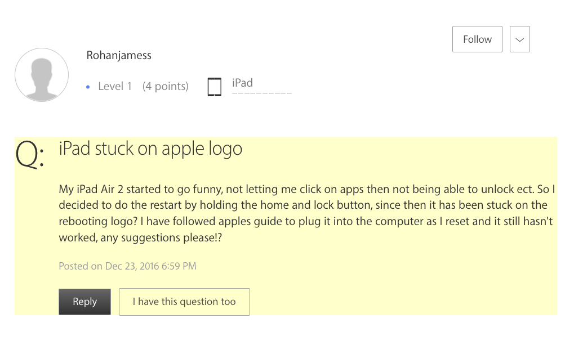Open the 'iPad stuck on apple logo' title
This screenshot has width=565, height=350.
pyautogui.click(x=150, y=149)
